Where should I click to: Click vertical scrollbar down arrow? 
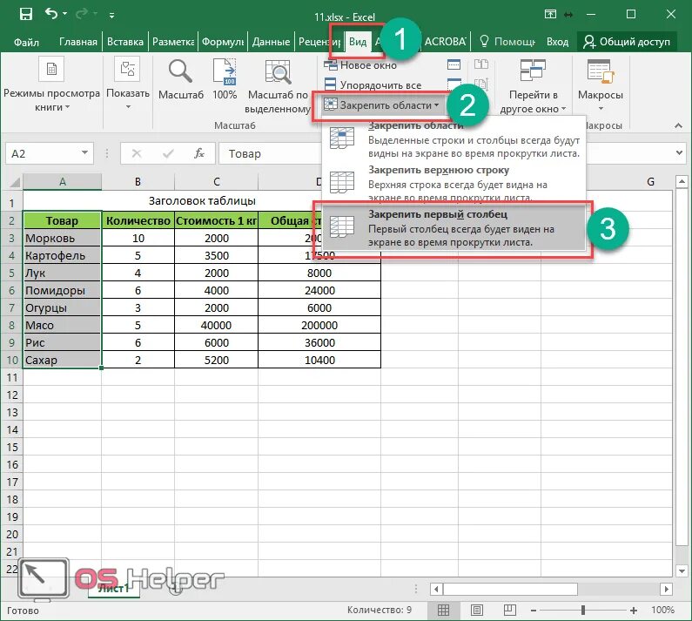point(682,571)
